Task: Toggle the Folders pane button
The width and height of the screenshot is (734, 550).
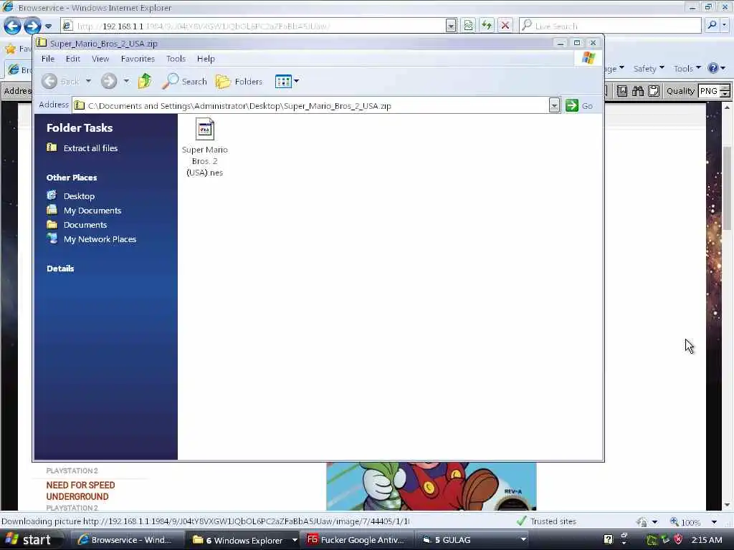Action: click(239, 82)
